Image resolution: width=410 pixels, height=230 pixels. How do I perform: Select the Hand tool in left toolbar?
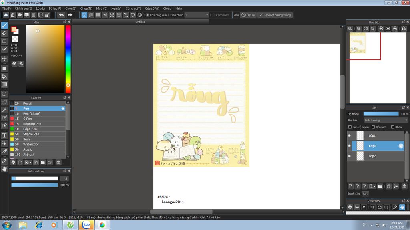coord(4,169)
